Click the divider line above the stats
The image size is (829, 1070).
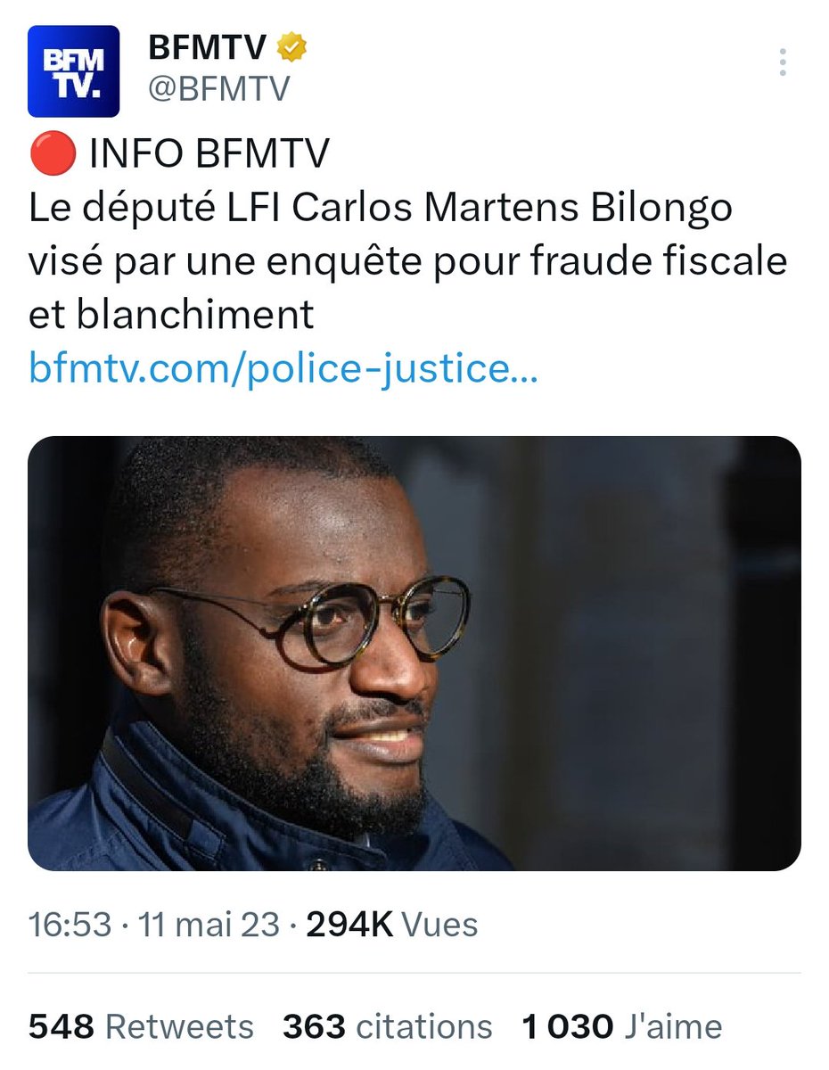(x=414, y=974)
